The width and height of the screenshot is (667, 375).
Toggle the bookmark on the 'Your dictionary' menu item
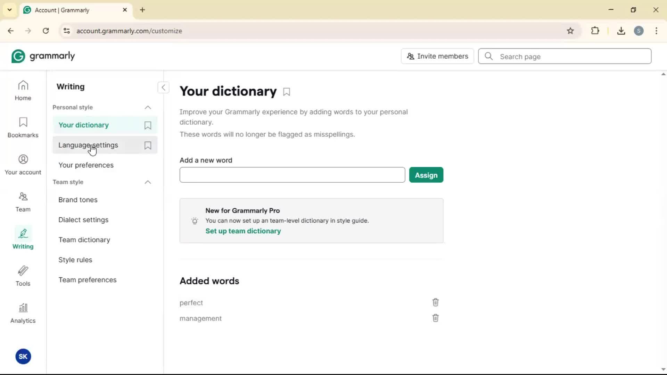pyautogui.click(x=148, y=125)
